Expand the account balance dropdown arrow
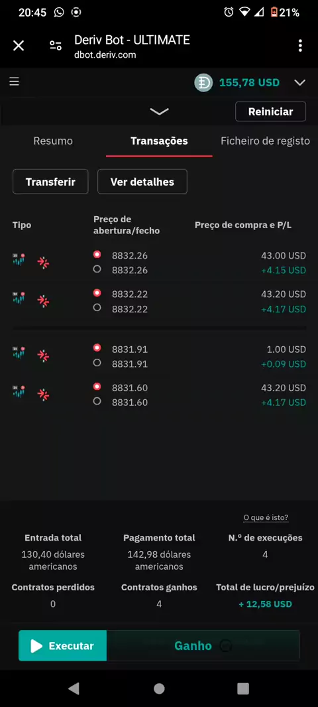This screenshot has height=707, width=318. pyautogui.click(x=300, y=82)
